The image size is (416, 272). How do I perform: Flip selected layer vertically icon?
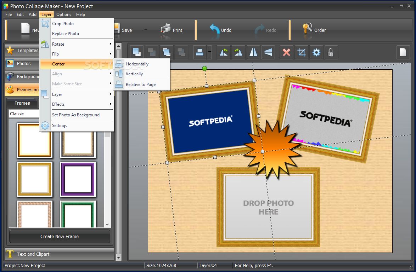[x=268, y=52]
